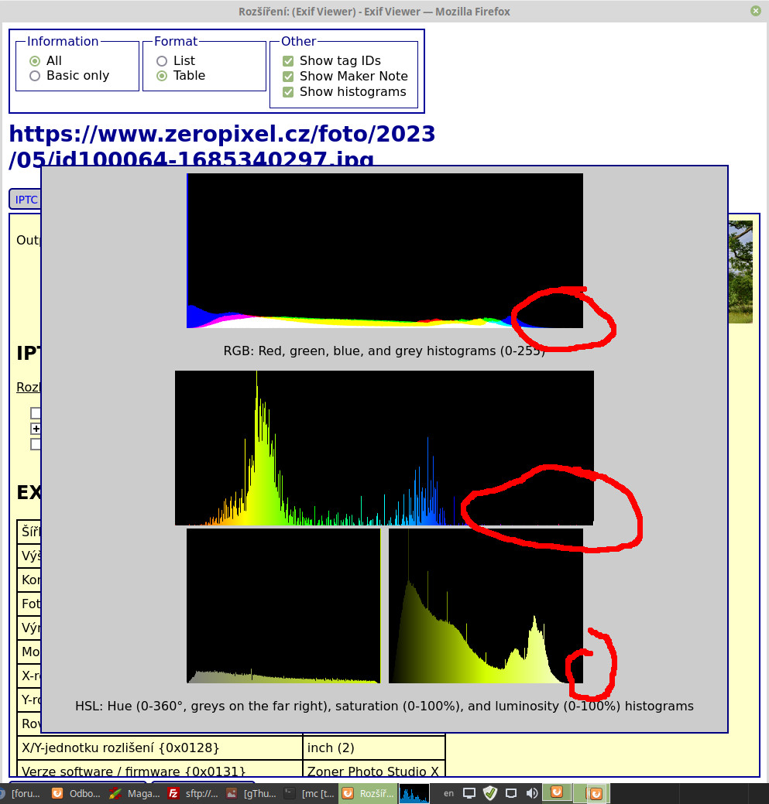
Task: Click the yellow luminosity histogram
Action: [x=486, y=606]
